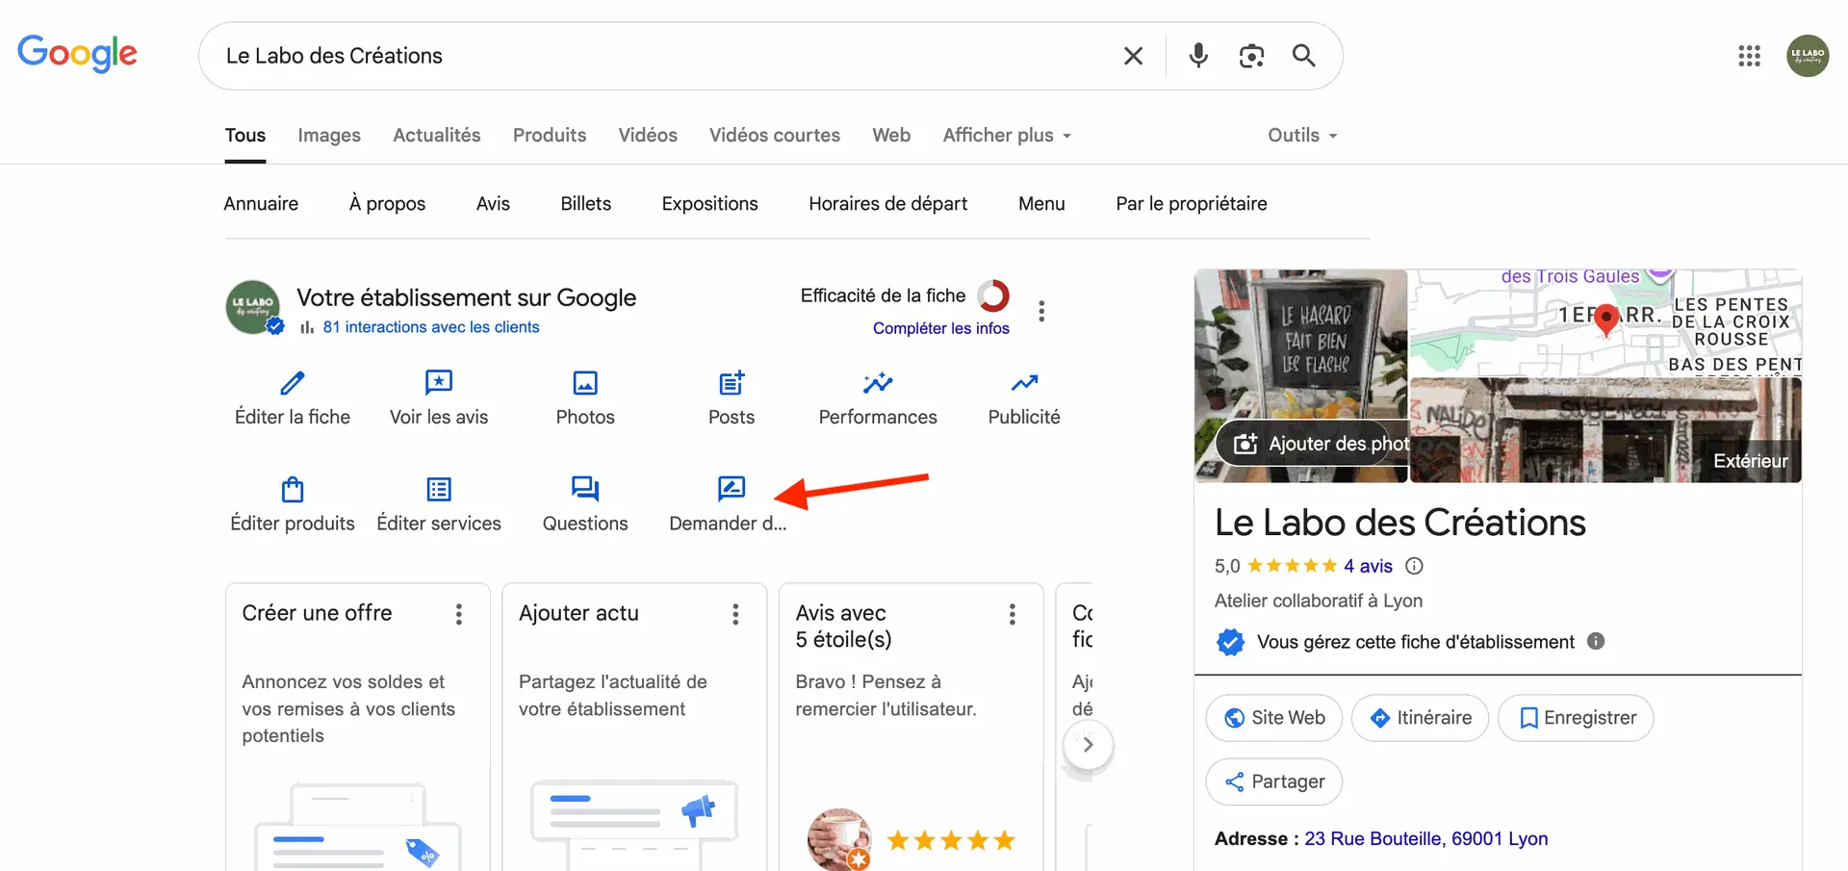This screenshot has width=1848, height=871.
Task: Open the Questions chat icon
Action: (585, 489)
